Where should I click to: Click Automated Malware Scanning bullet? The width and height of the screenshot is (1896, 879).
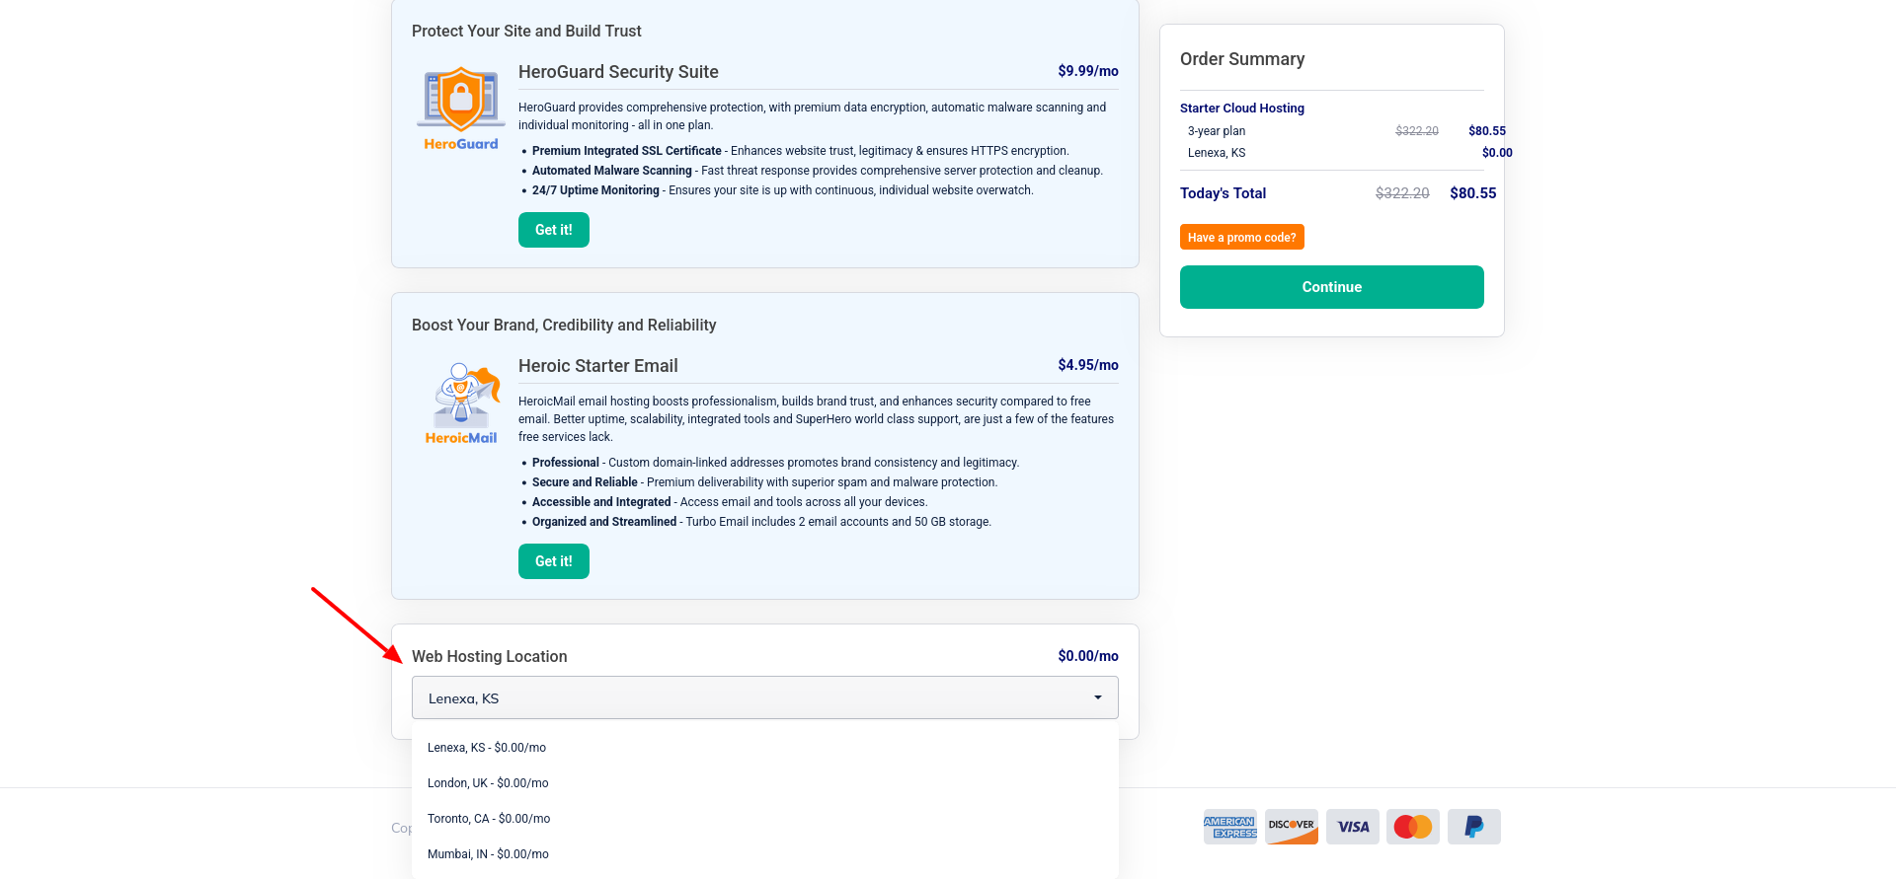click(817, 171)
